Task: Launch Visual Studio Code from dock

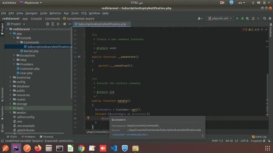Action: (x=114, y=148)
